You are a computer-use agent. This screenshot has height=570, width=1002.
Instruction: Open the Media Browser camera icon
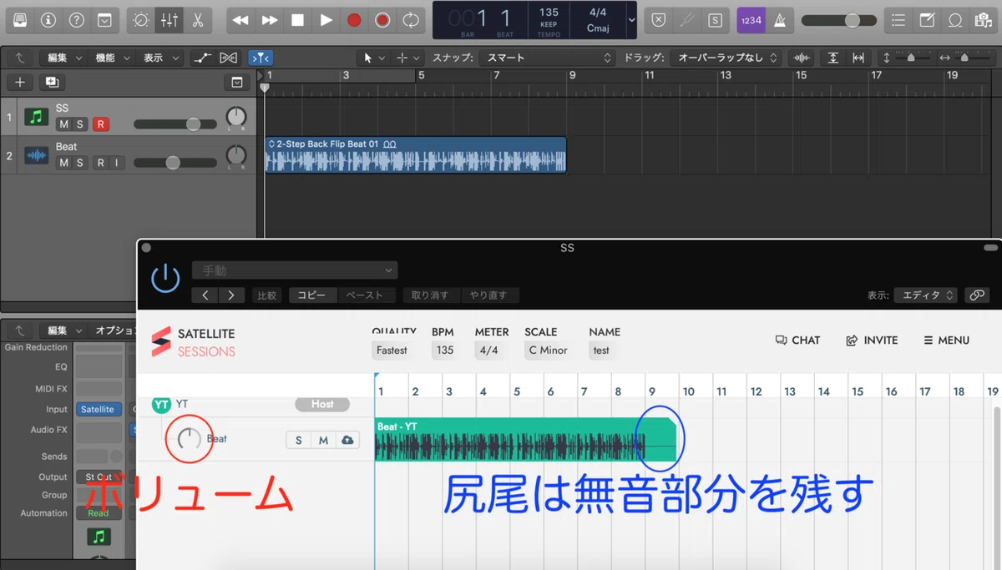pos(983,20)
